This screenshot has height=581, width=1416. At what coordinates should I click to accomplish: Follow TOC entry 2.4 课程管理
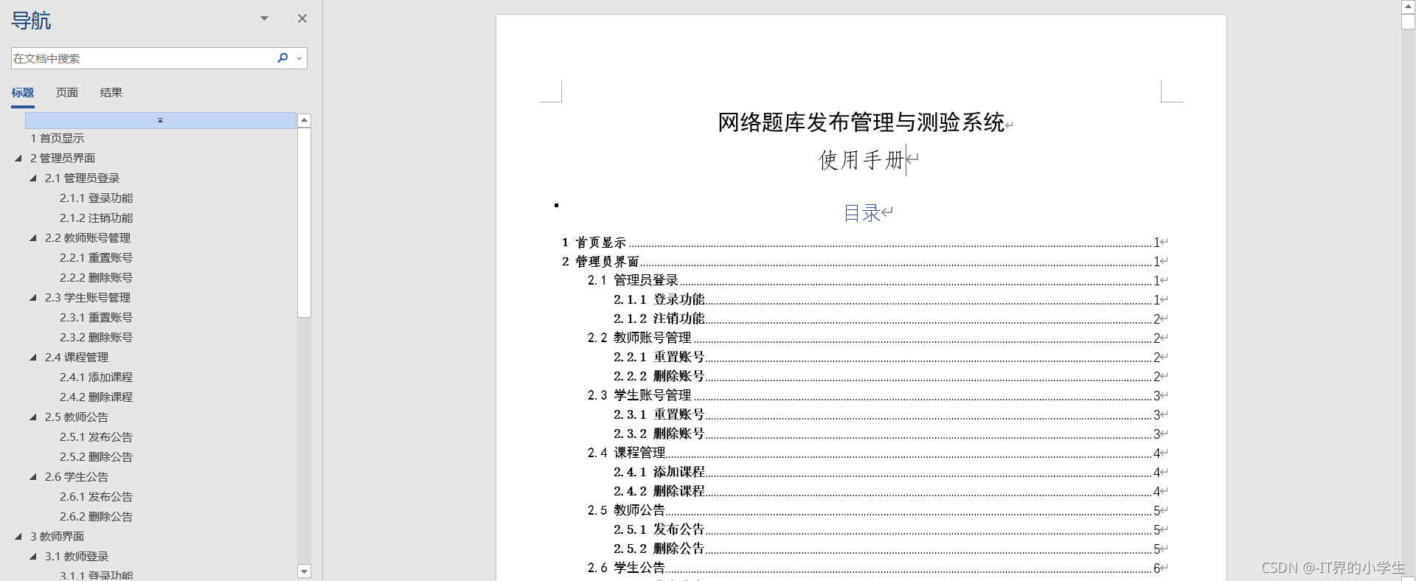click(874, 453)
